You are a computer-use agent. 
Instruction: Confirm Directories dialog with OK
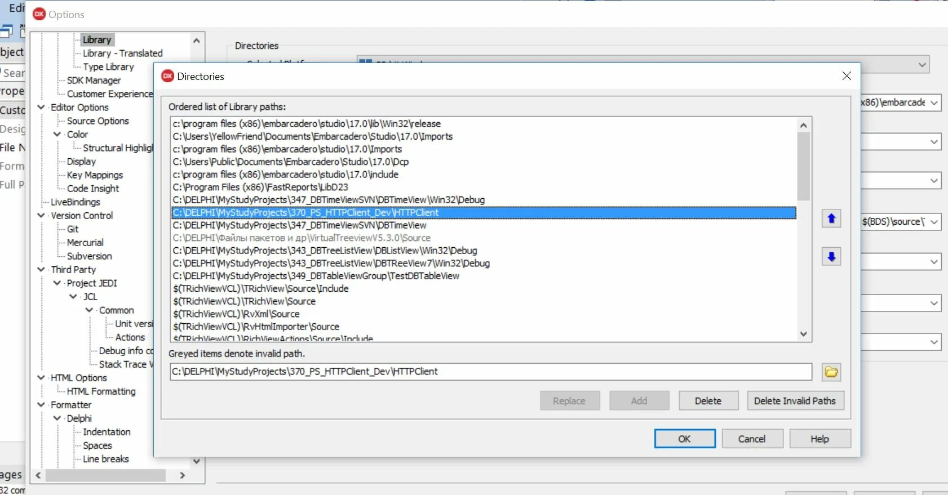coord(685,439)
